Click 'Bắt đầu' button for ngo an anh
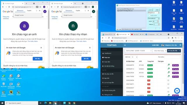This screenshot has width=187, height=105. [x=37, y=59]
